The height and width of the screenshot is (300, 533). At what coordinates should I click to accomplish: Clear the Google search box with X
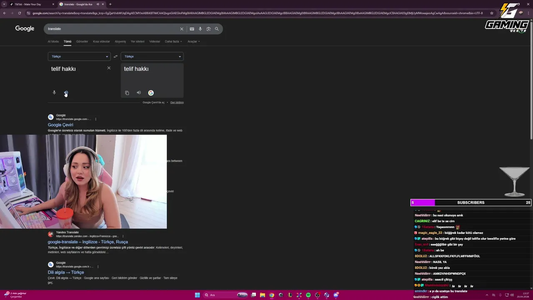click(x=182, y=29)
